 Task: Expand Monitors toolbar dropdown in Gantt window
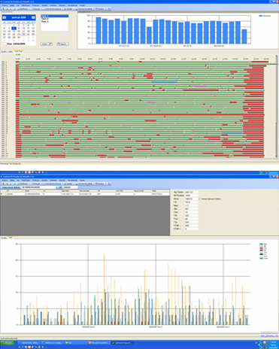click(x=105, y=9)
